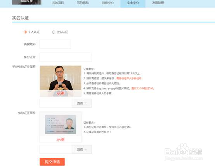Click the 真实姓名 label

pyautogui.click(x=30, y=44)
